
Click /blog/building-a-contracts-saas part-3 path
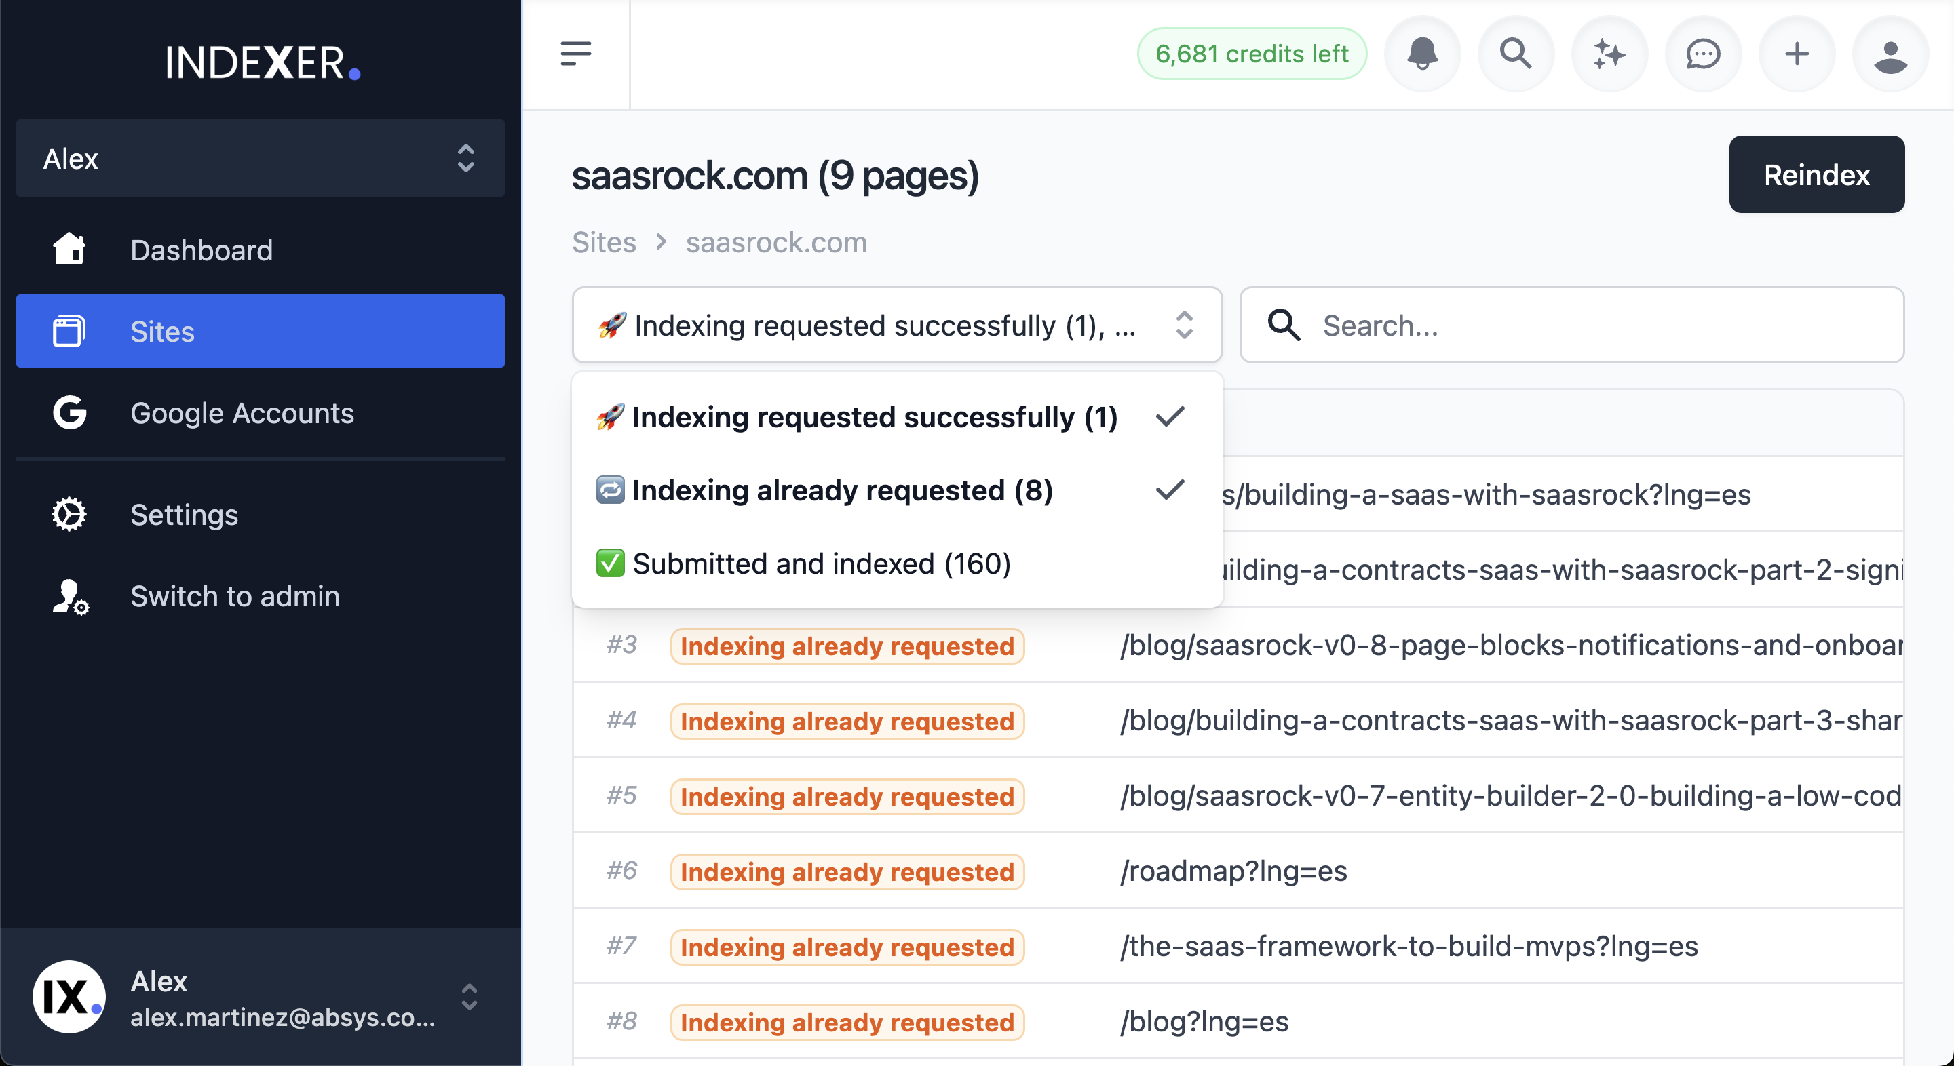point(1511,720)
